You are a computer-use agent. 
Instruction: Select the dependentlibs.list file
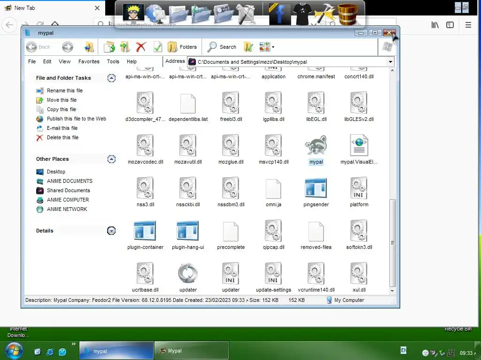point(188,107)
